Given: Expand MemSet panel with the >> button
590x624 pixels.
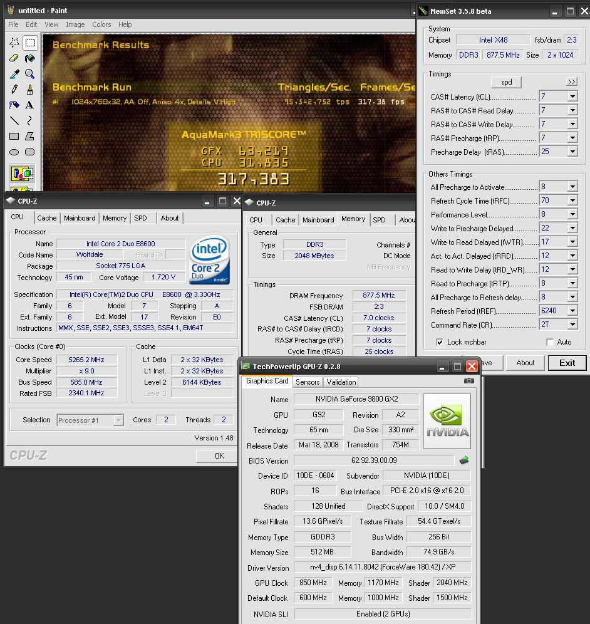Looking at the screenshot, I should point(572,81).
